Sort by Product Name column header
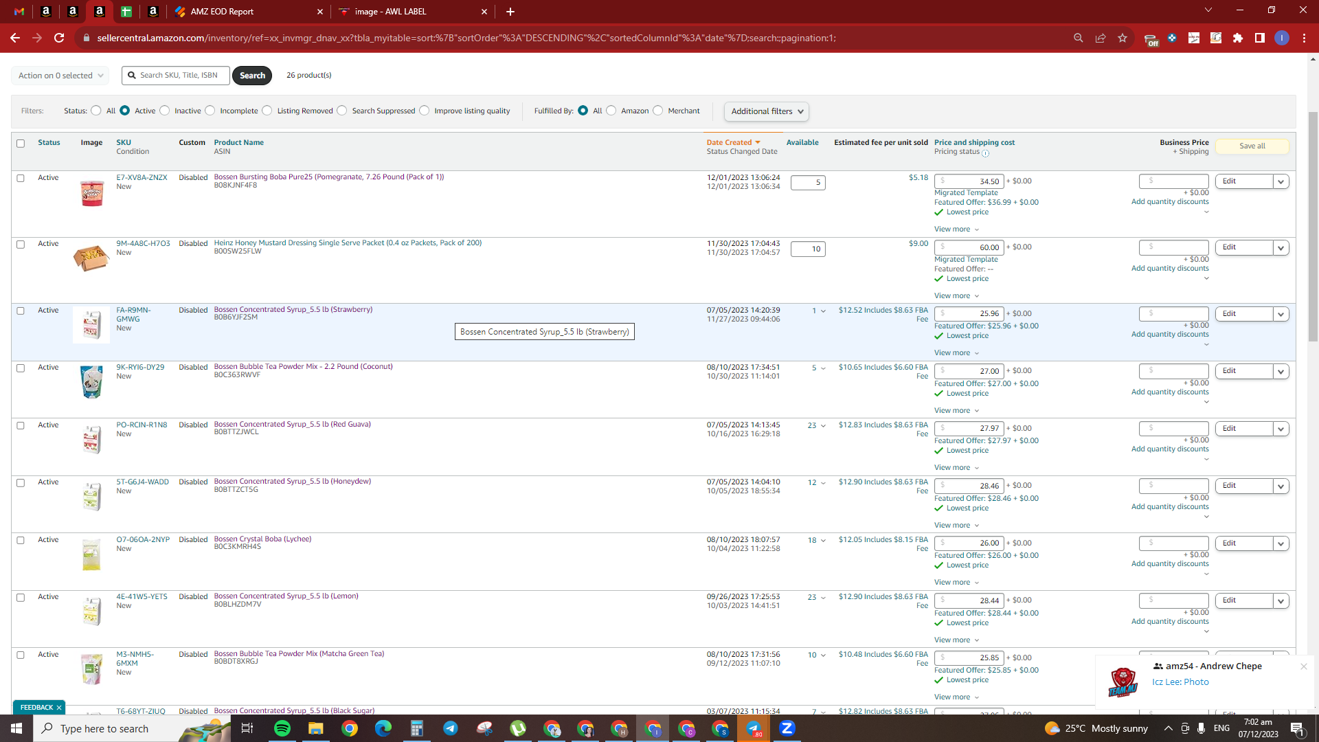 click(238, 142)
